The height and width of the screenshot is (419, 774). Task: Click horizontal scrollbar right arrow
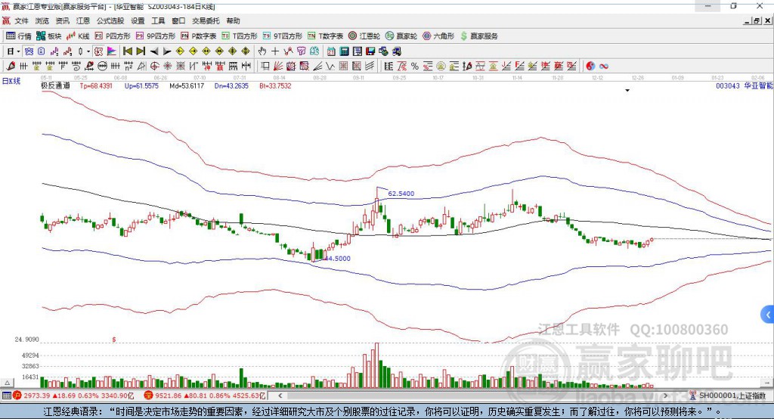665,396
